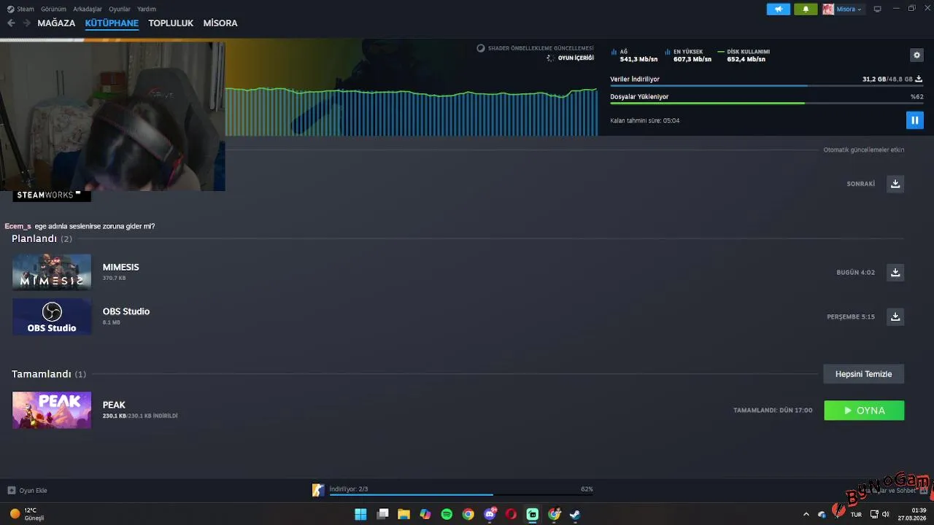Open the Windows Start menu
This screenshot has height=525, width=934.
point(360,514)
